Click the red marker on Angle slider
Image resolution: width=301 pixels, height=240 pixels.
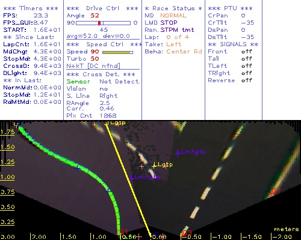[99, 23]
